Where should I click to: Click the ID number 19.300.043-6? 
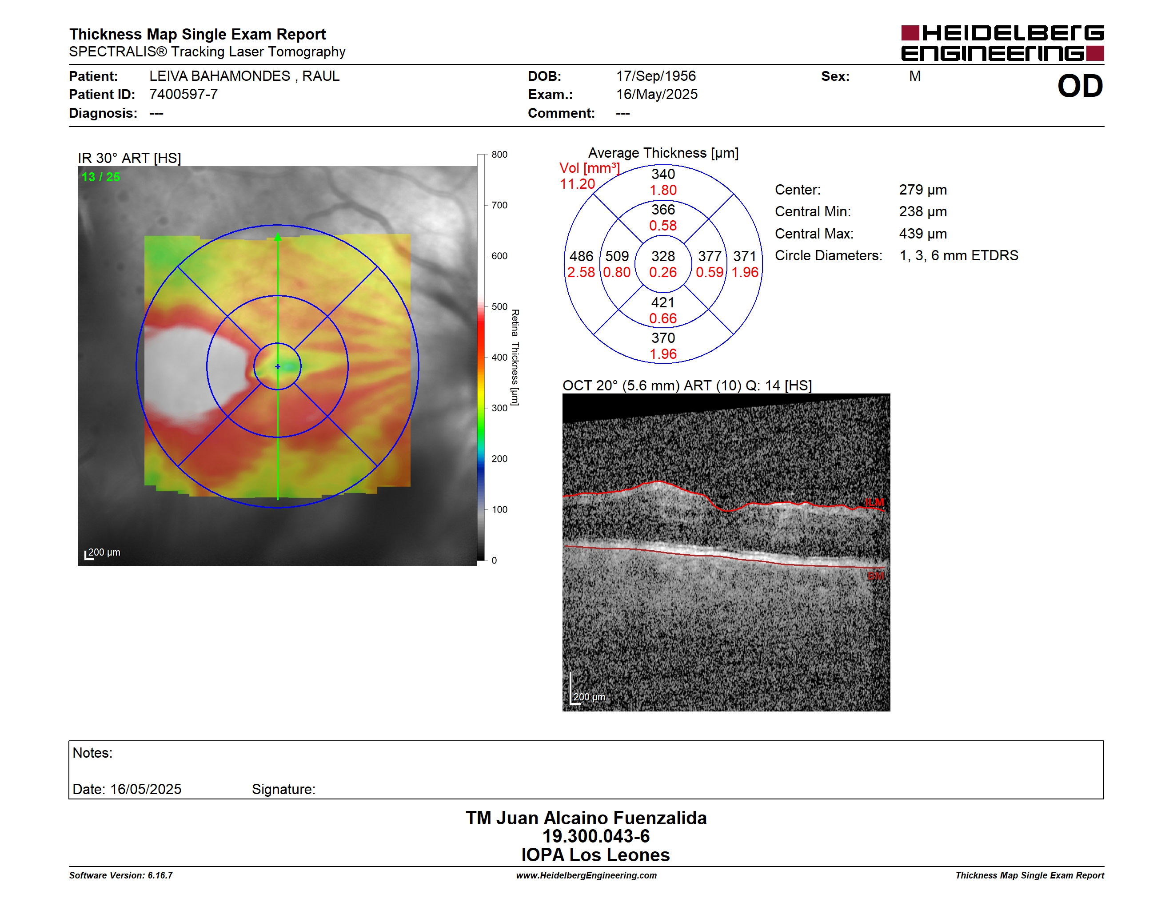coord(596,836)
